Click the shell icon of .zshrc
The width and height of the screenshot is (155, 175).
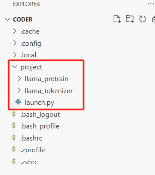(x=14, y=161)
